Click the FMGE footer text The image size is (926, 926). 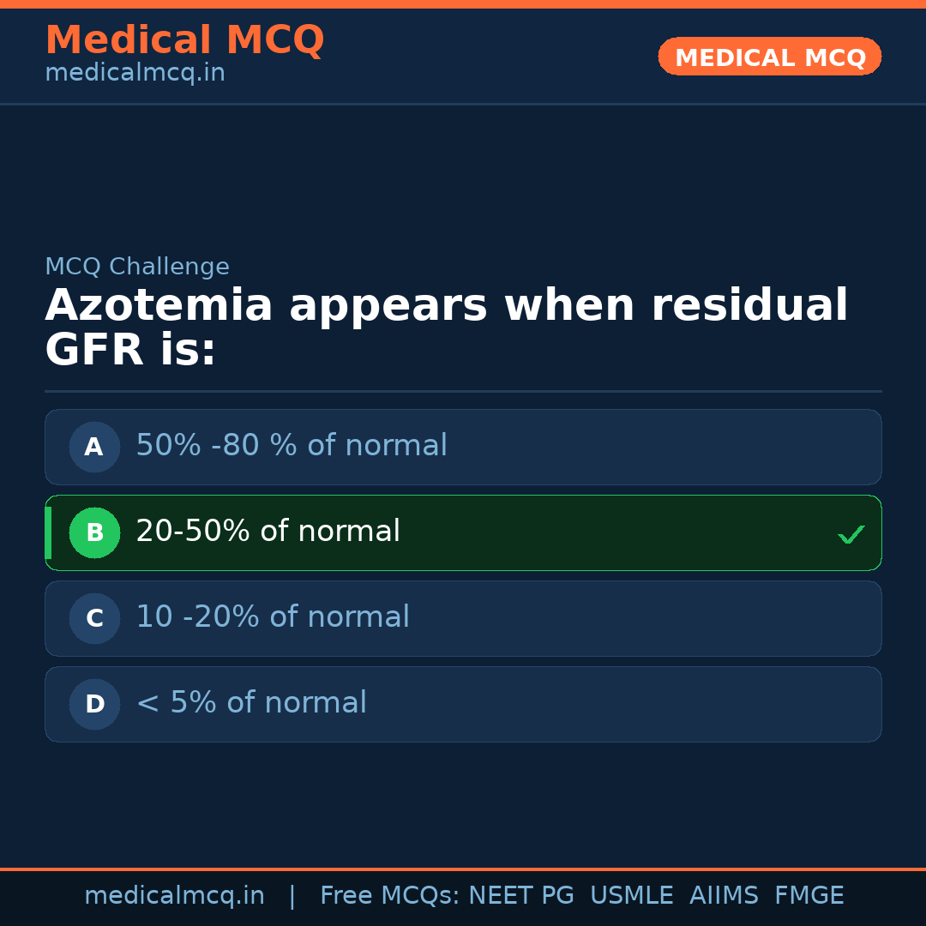809,896
